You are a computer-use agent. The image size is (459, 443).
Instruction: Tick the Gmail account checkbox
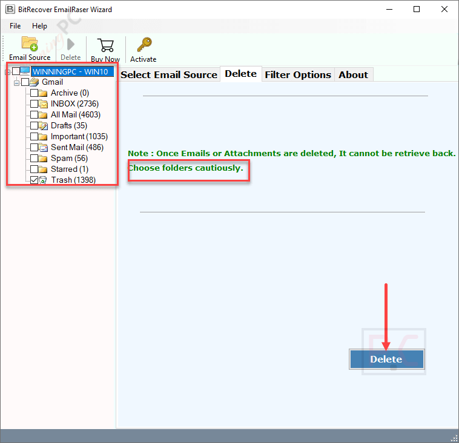[x=25, y=82]
